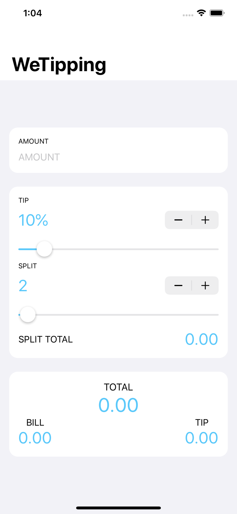Tap the TIP amount in summary card

click(x=202, y=438)
